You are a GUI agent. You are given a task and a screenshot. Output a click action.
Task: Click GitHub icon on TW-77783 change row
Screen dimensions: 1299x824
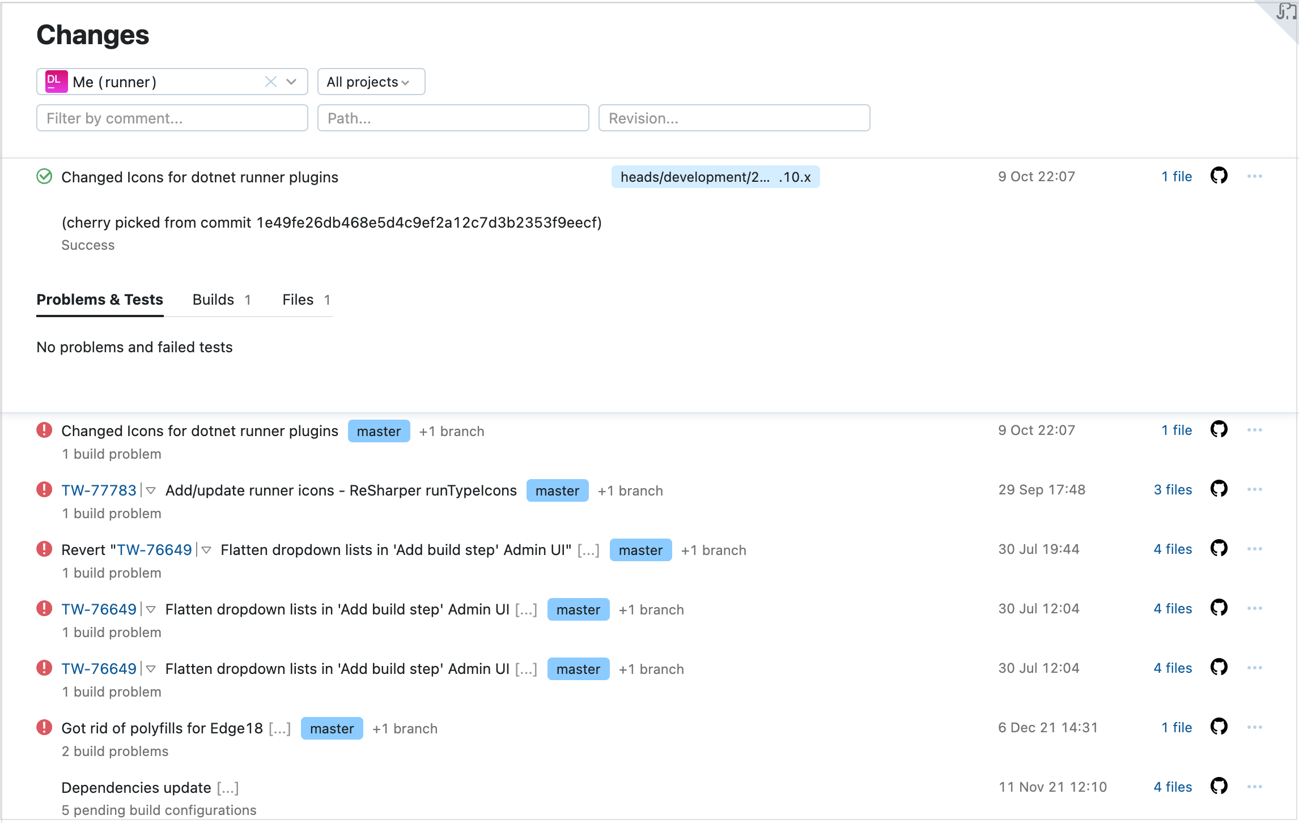tap(1219, 489)
